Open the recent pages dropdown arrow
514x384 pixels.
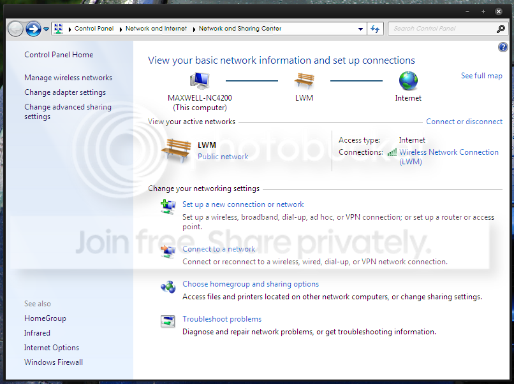pos(46,29)
